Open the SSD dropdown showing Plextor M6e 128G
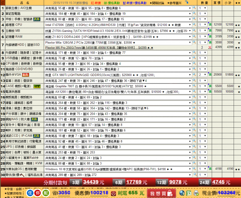Viewport: 241px width, 198px height. (118, 42)
